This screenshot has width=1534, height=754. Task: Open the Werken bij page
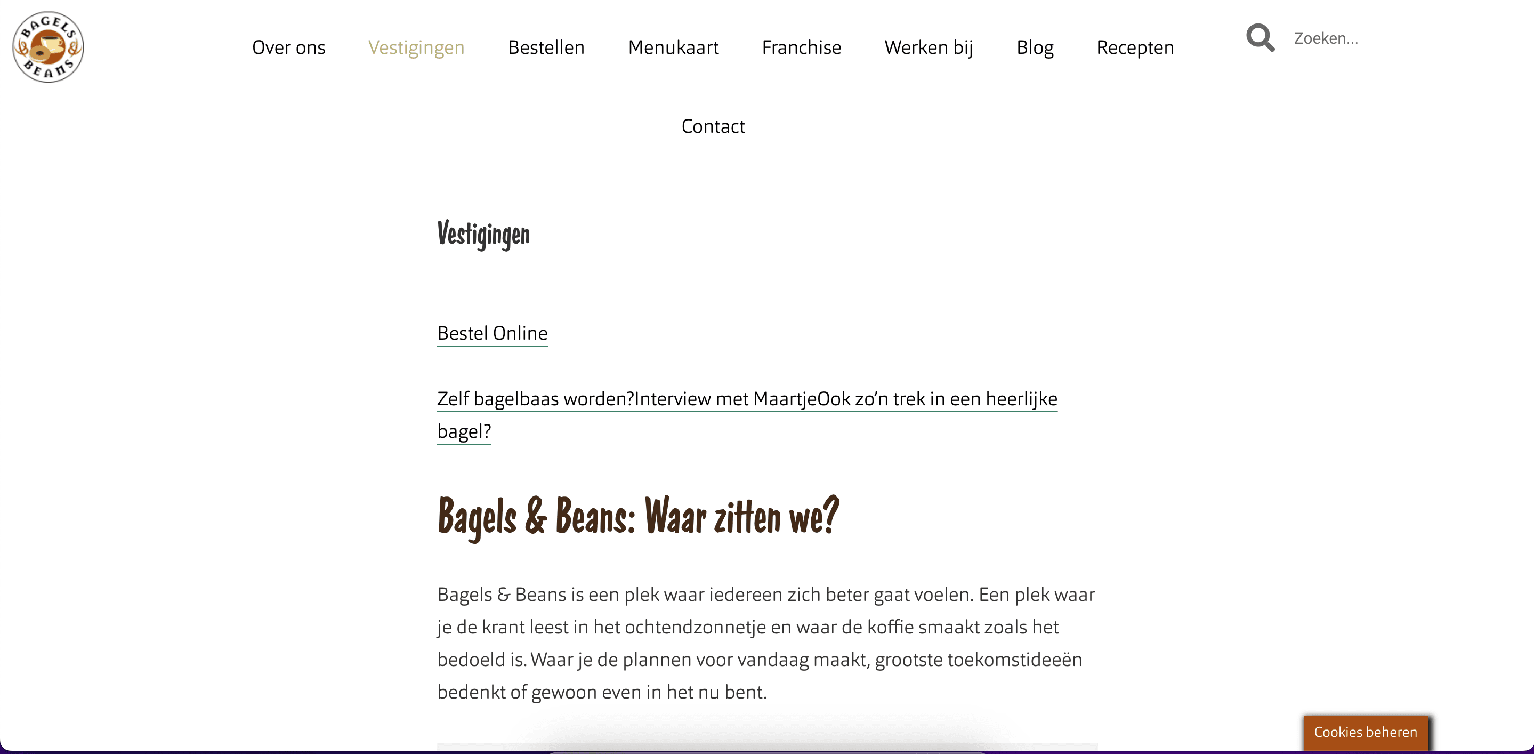tap(929, 47)
